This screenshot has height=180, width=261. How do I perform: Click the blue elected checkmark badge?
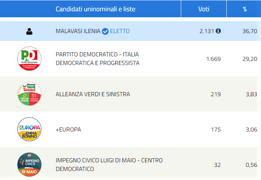[105, 31]
